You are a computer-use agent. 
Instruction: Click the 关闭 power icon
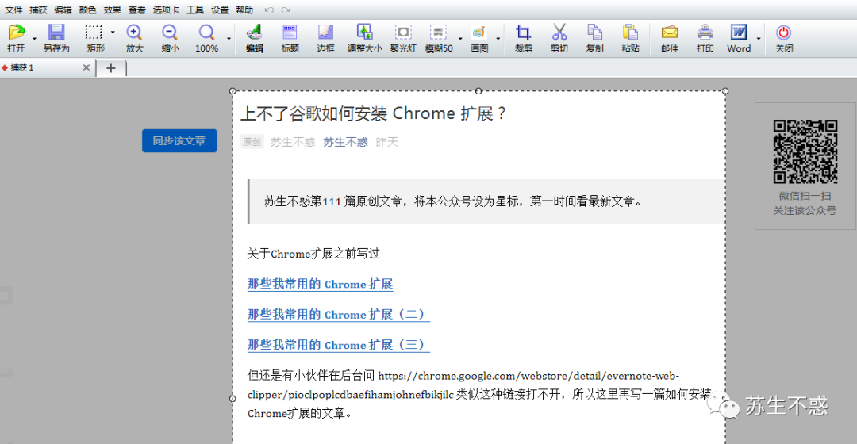point(784,33)
